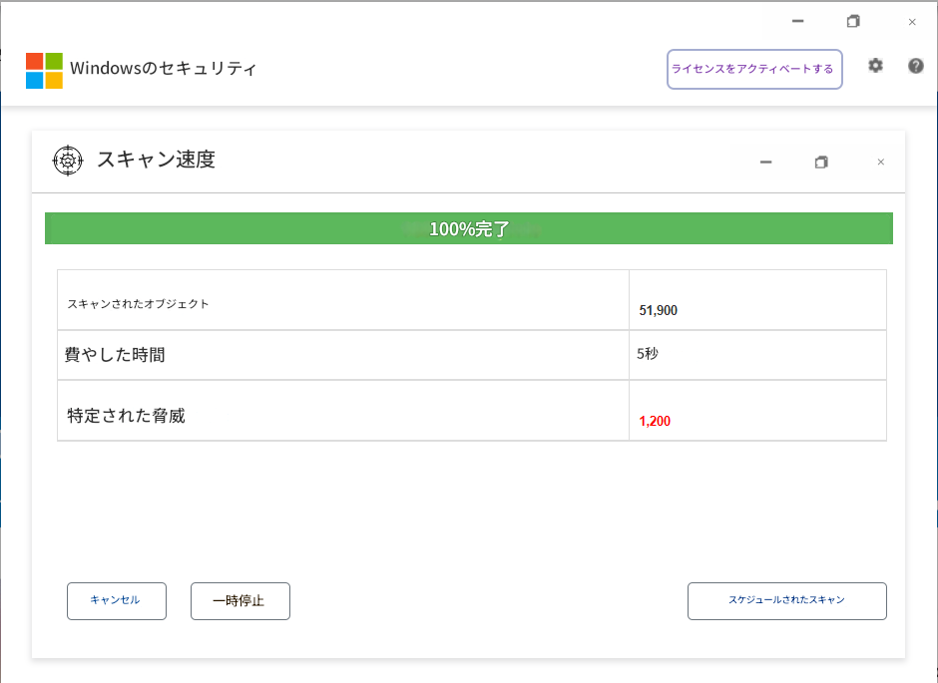Pause the scan with 一時停止
This screenshot has width=938, height=683.
239,601
